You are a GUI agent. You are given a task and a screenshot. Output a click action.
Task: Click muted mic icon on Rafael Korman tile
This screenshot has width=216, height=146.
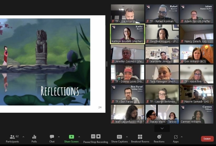(148, 21)
